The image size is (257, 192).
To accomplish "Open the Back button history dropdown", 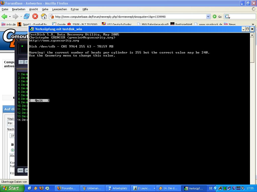I will point(10,16).
